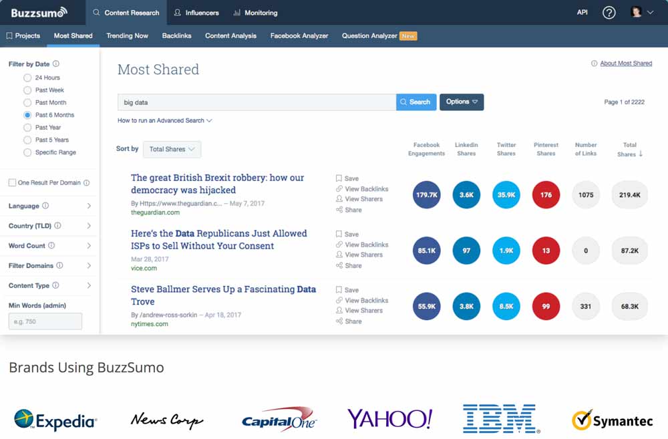Open the Projects tab
This screenshot has width=668, height=439.
pos(23,36)
